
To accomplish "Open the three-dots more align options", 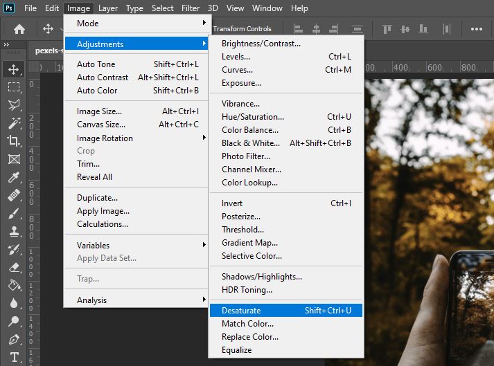I will coord(477,29).
